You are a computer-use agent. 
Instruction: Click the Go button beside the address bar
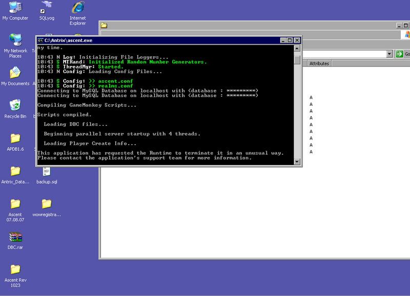403,54
